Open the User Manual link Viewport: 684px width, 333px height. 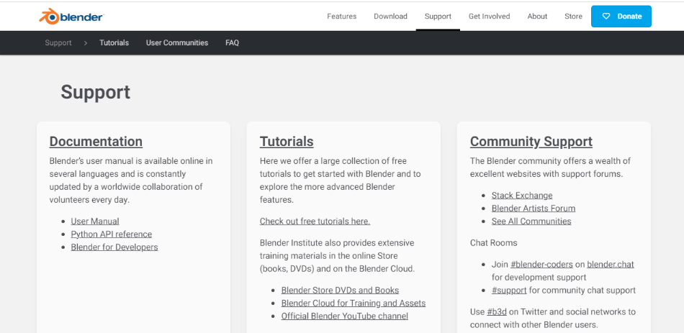(95, 222)
